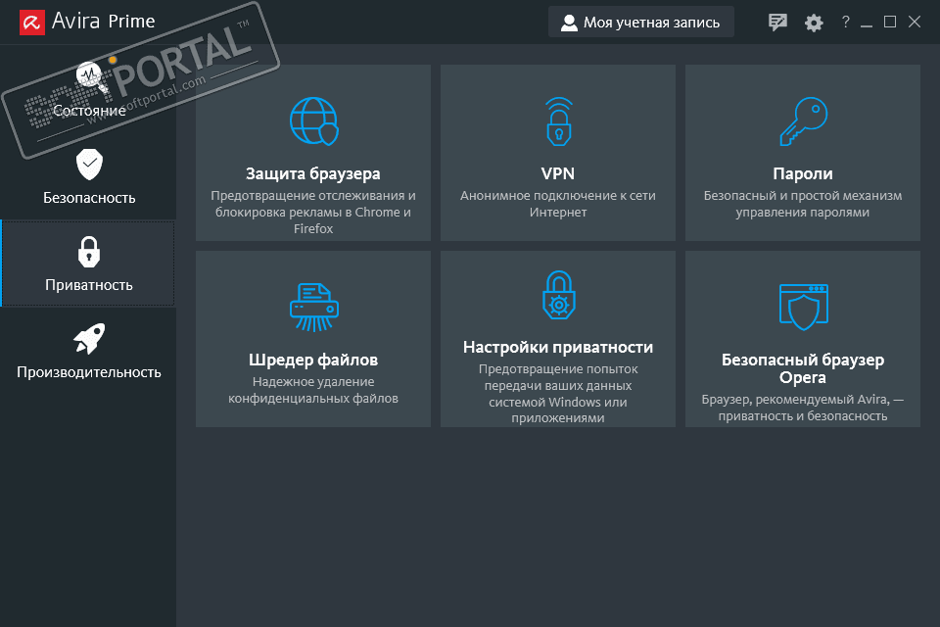The height and width of the screenshot is (627, 940).
Task: Click the padlock gear privacy settings icon
Action: (559, 295)
